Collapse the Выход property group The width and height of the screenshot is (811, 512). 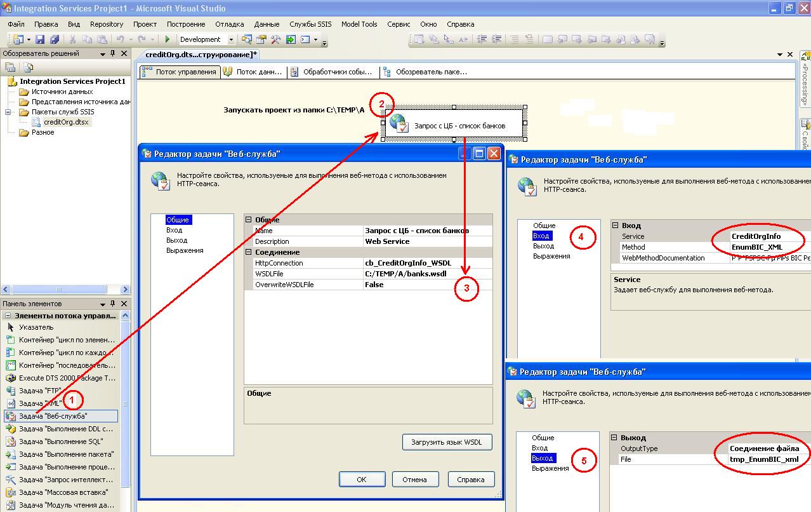tap(614, 438)
